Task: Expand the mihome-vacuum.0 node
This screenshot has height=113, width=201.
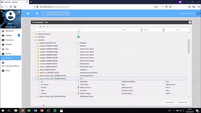Action: 34,34
